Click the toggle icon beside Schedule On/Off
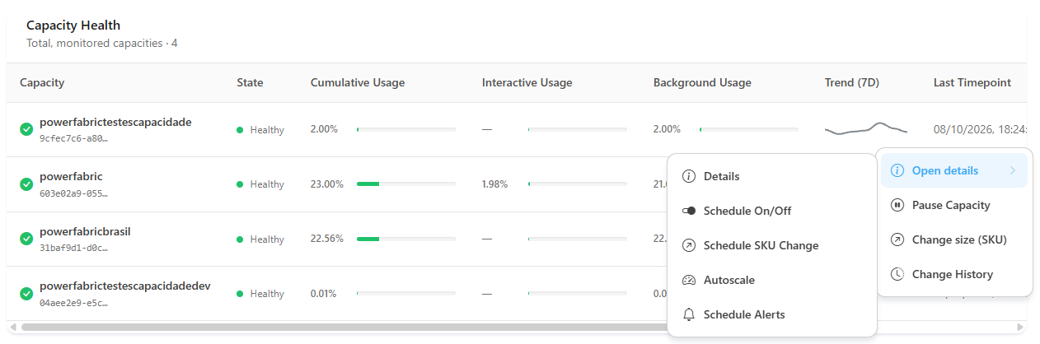 pyautogui.click(x=689, y=211)
